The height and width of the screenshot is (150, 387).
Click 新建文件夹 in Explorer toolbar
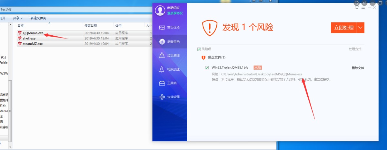[38, 18]
